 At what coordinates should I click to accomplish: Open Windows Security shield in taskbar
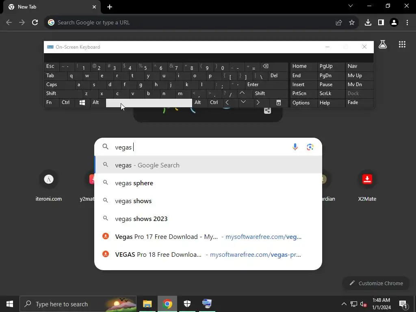coord(187,304)
